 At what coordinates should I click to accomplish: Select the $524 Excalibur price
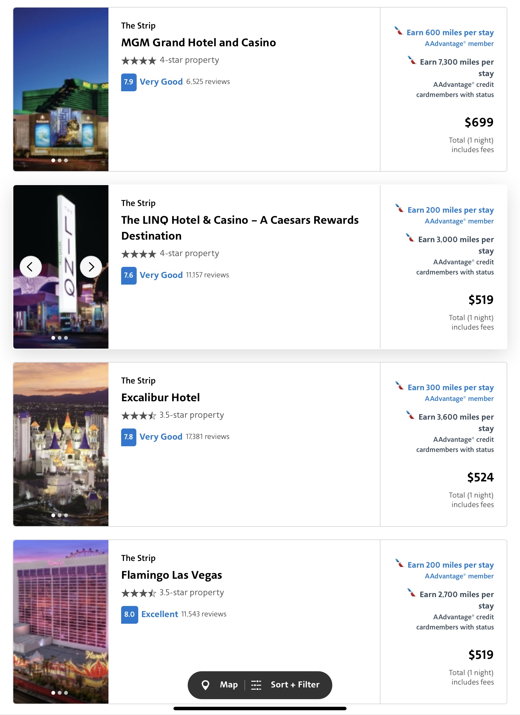pyautogui.click(x=480, y=477)
